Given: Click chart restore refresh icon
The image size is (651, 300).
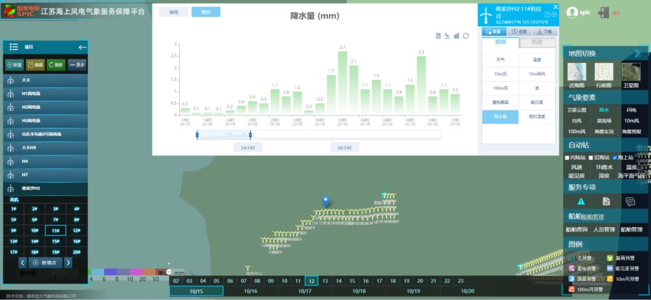Looking at the screenshot, I should [466, 36].
